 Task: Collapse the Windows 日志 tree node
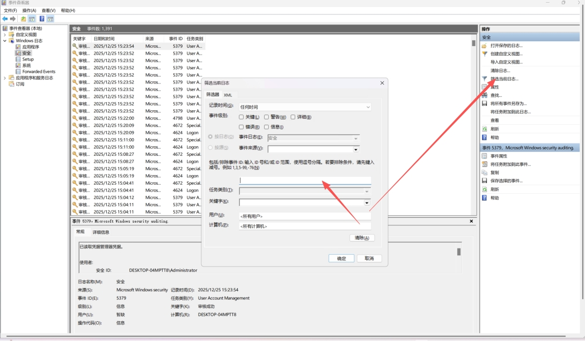pyautogui.click(x=5, y=41)
